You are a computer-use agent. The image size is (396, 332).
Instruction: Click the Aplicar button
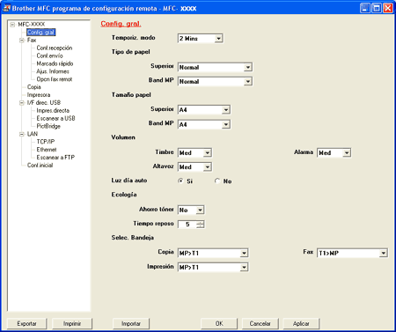(x=301, y=323)
